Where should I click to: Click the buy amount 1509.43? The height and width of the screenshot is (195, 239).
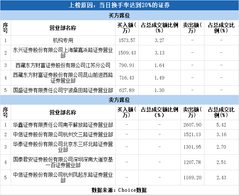click(127, 53)
